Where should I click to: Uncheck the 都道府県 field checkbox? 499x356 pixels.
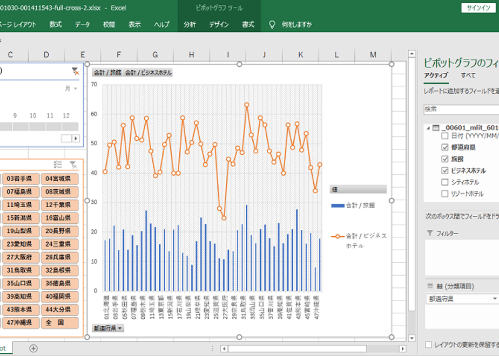pyautogui.click(x=445, y=147)
